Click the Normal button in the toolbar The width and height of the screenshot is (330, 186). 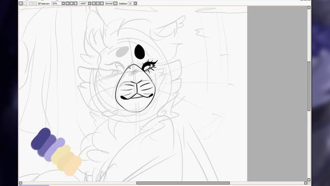(x=109, y=4)
